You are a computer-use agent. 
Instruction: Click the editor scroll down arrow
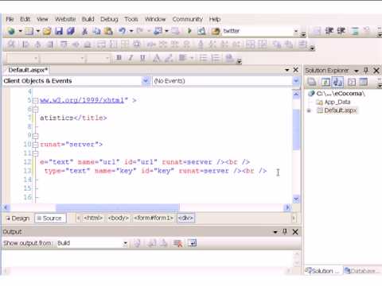(x=296, y=199)
